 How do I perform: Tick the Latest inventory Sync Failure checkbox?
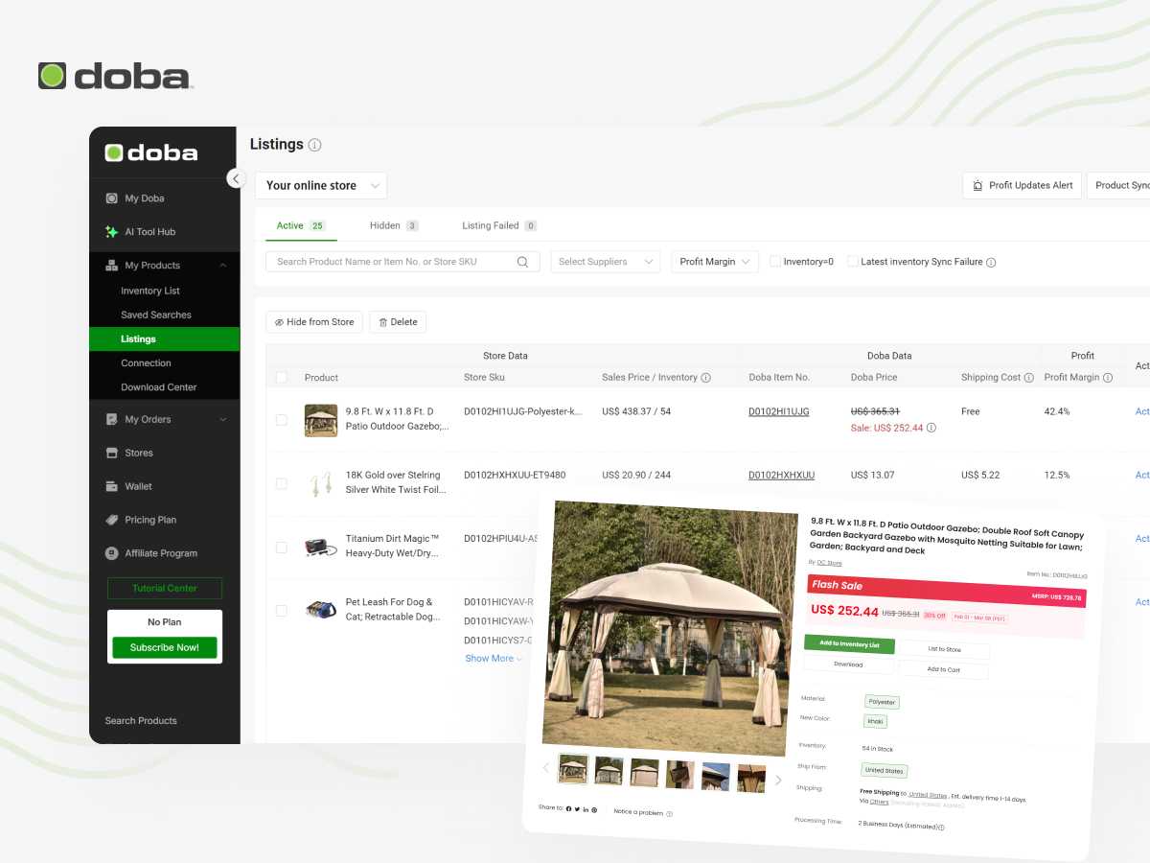(853, 262)
